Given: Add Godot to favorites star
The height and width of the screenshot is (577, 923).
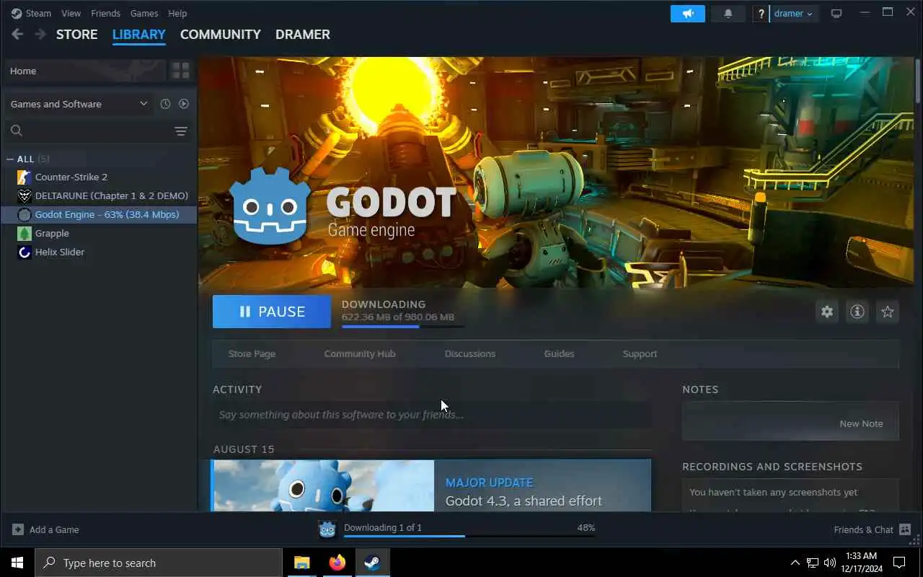Looking at the screenshot, I should 888,312.
